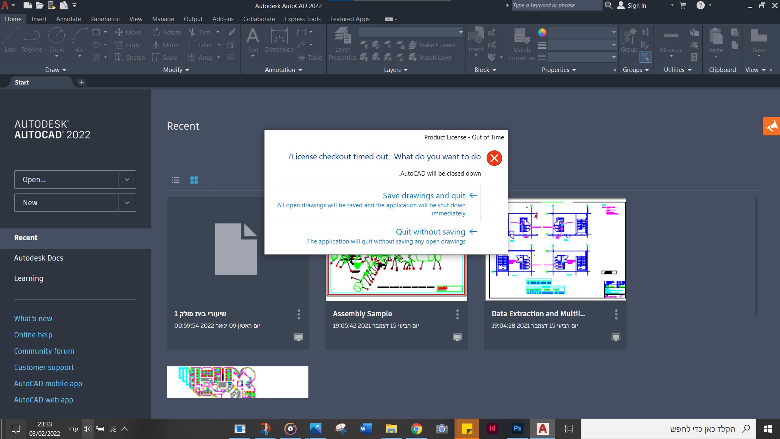Click the Dimension tool

click(279, 40)
